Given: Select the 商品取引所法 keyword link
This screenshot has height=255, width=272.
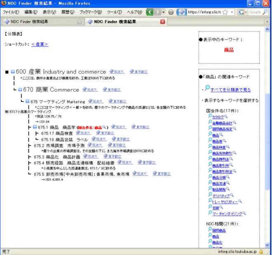Looking at the screenshot, I should 222,172.
